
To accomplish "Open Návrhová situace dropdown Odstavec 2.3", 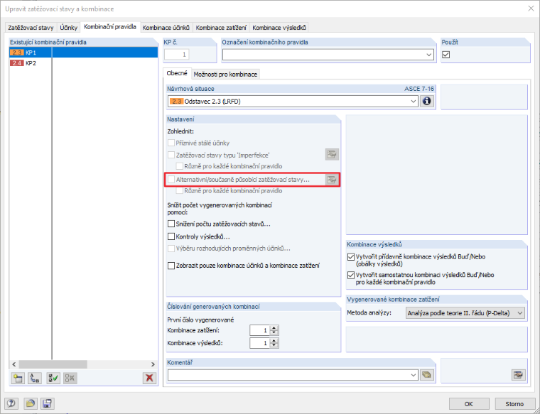I will coord(414,102).
